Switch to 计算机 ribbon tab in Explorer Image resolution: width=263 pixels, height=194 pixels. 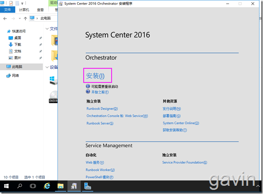coord(24,10)
